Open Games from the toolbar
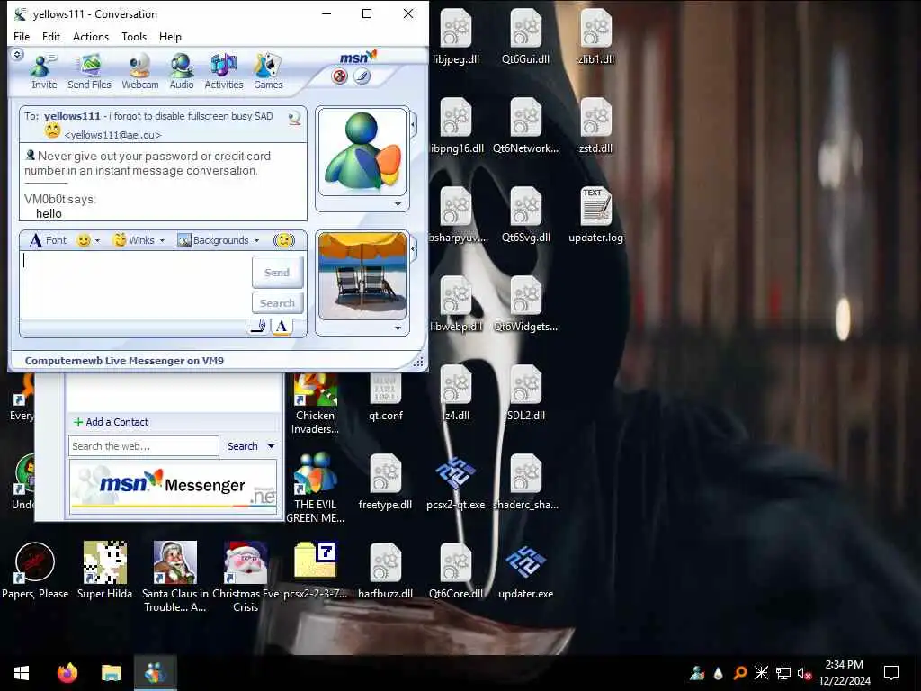This screenshot has height=691, width=921. tap(268, 72)
